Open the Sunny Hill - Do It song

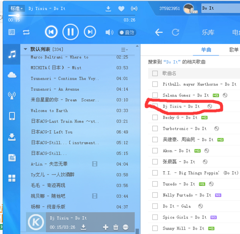pyautogui.click(x=183, y=228)
